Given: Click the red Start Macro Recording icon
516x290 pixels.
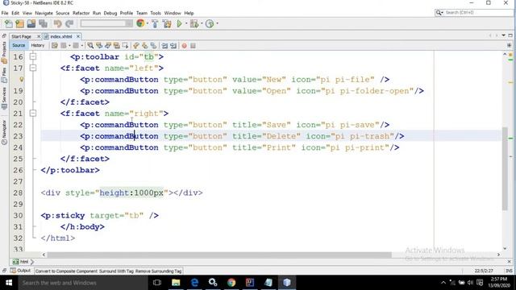Looking at the screenshot, I should coord(185,46).
